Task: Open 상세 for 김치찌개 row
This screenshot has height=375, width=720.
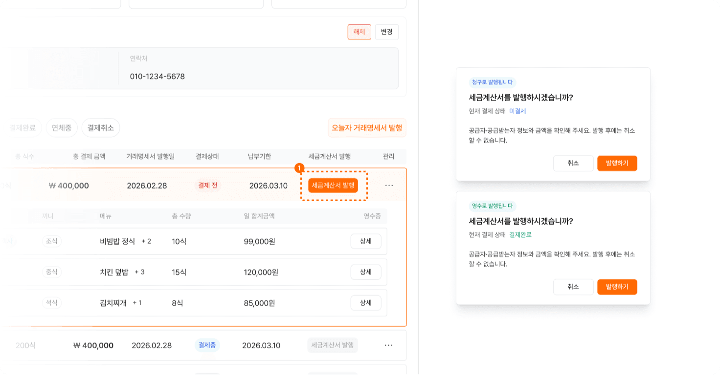Action: 366,303
